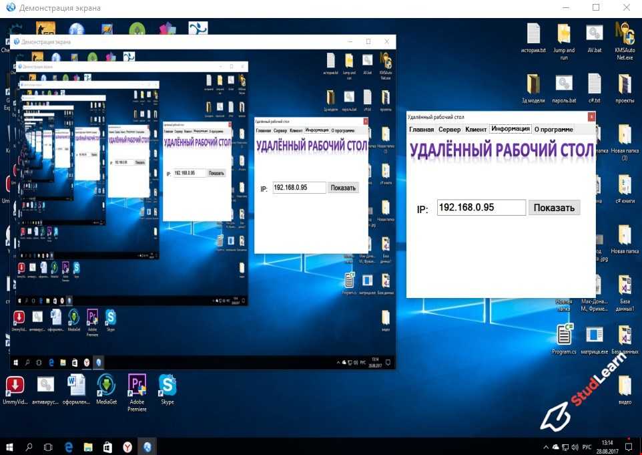Open the 3д модели archive icon
The height and width of the screenshot is (455, 642).
pos(533,89)
